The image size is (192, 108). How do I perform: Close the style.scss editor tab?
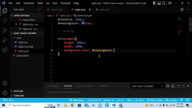pyautogui.click(x=90, y=10)
